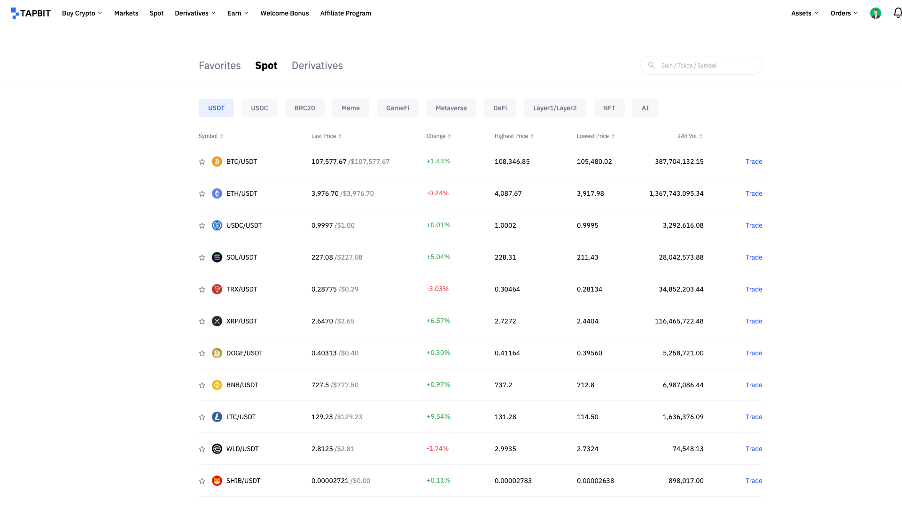Screen dimensions: 902x507
Task: Select the NFT category filter
Action: [609, 108]
